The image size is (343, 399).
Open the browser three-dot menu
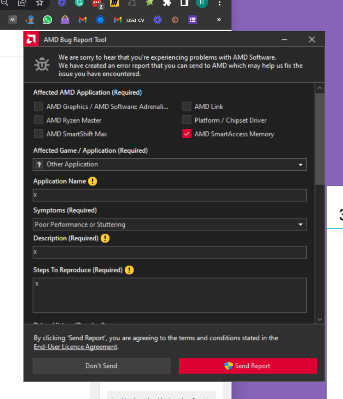(x=219, y=3)
